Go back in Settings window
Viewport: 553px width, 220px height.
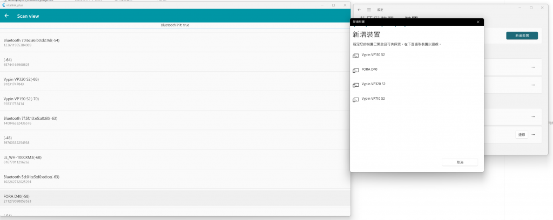pos(359,10)
